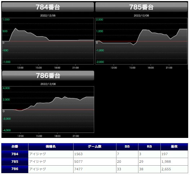The height and width of the screenshot is (175, 190).
Task: Click the BB column header
Action: click(x=127, y=147)
